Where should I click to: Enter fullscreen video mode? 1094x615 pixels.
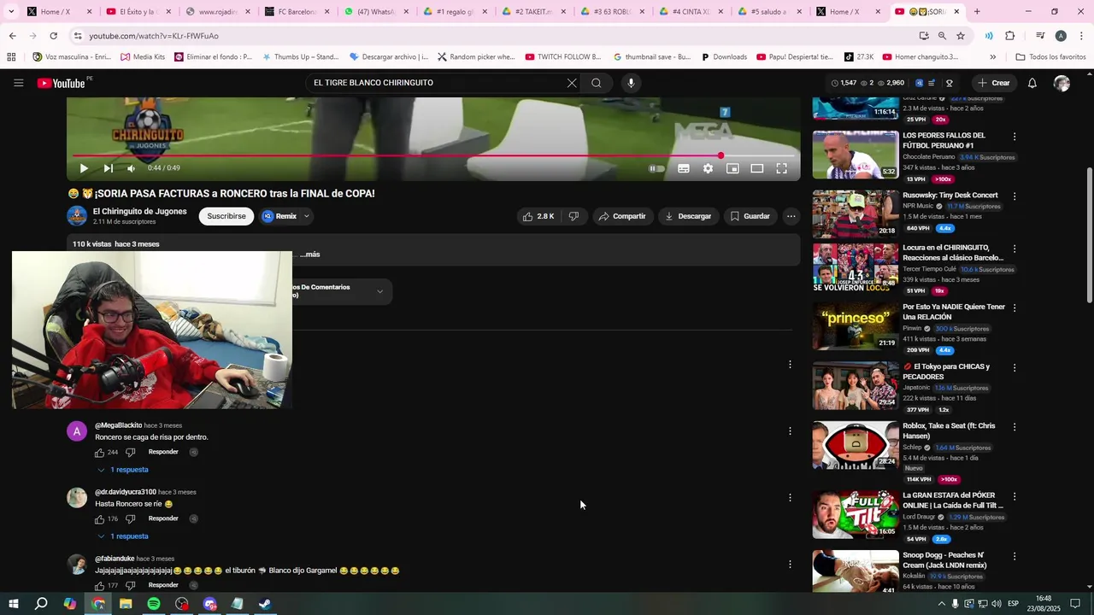781,168
